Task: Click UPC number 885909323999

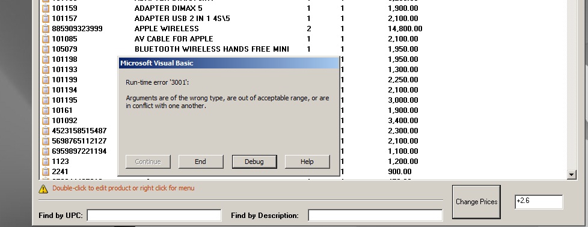Action: click(77, 28)
